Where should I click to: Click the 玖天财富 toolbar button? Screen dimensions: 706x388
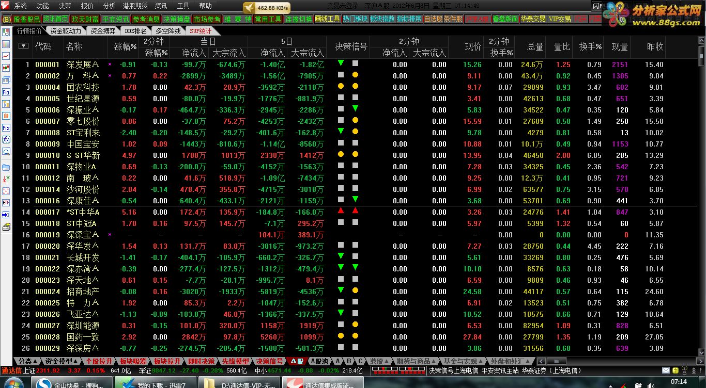click(x=85, y=19)
